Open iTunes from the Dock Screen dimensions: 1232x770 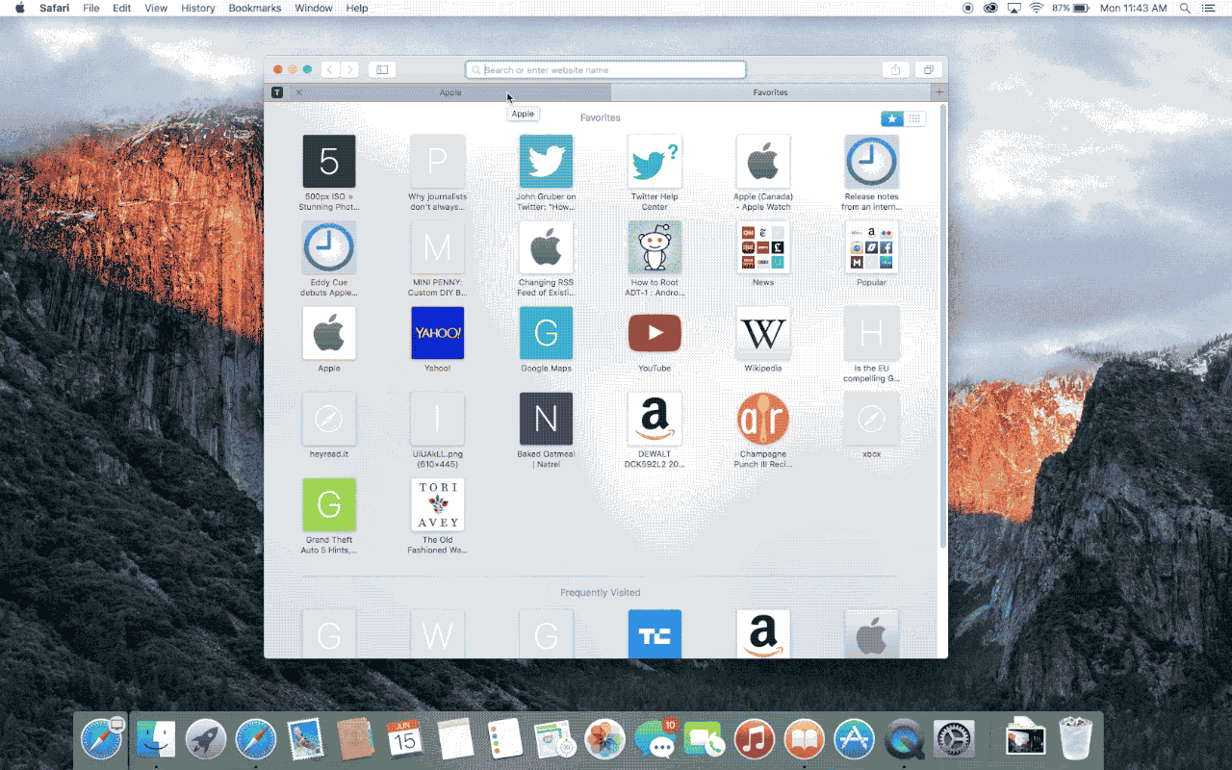(x=755, y=739)
